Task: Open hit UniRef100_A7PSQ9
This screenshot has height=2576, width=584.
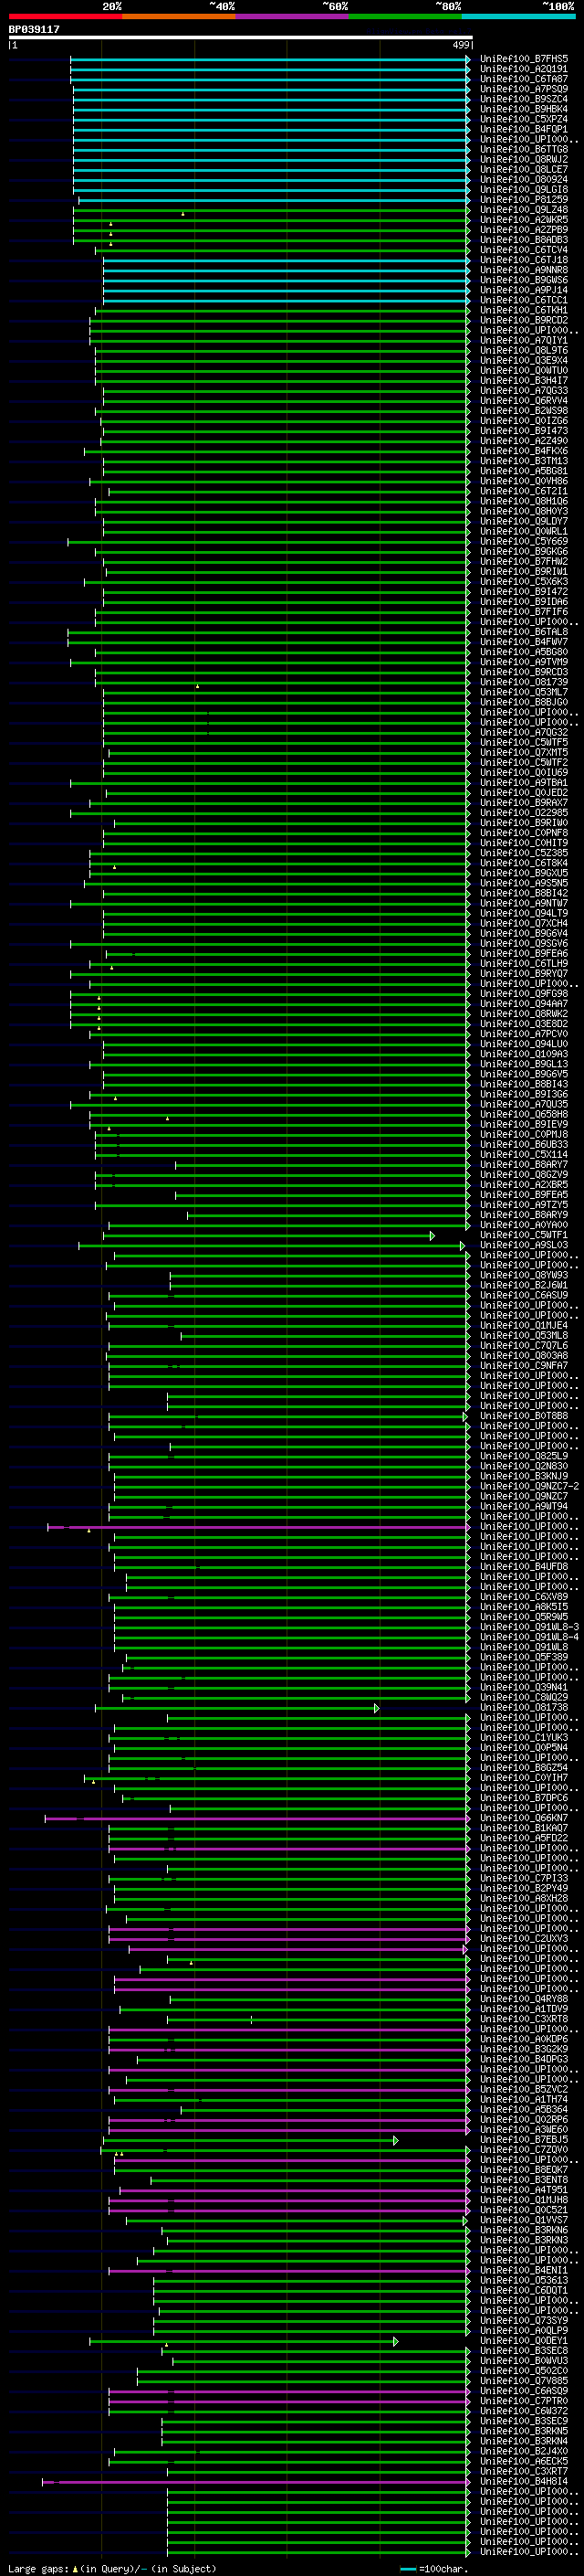Action: [524, 89]
